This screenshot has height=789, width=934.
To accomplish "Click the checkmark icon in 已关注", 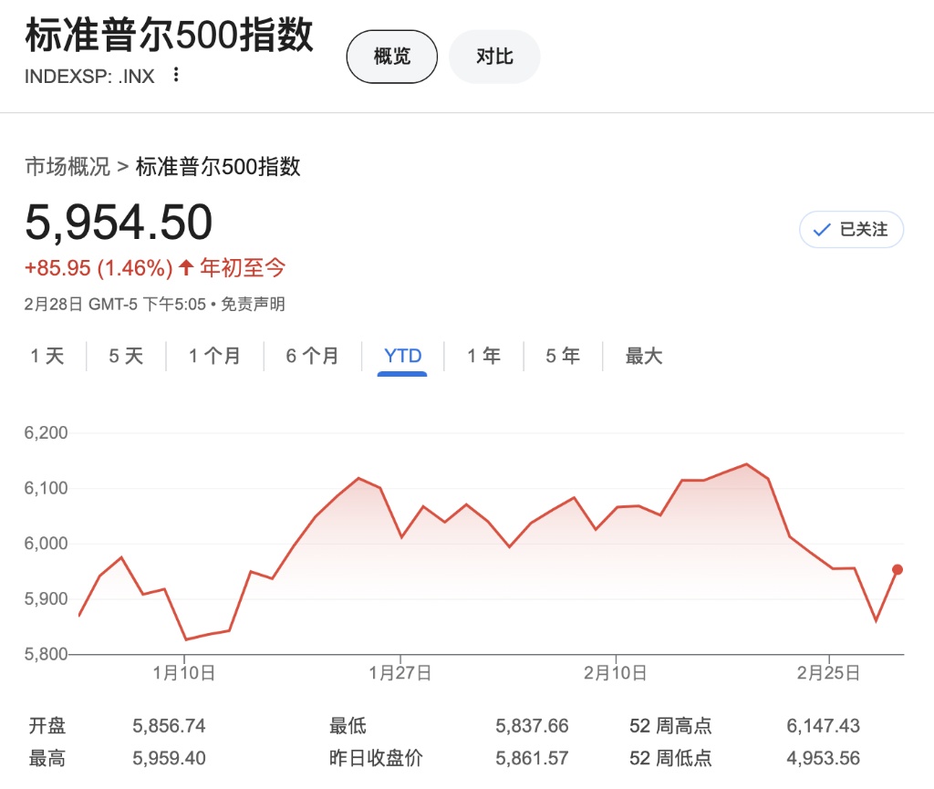I will (x=822, y=230).
